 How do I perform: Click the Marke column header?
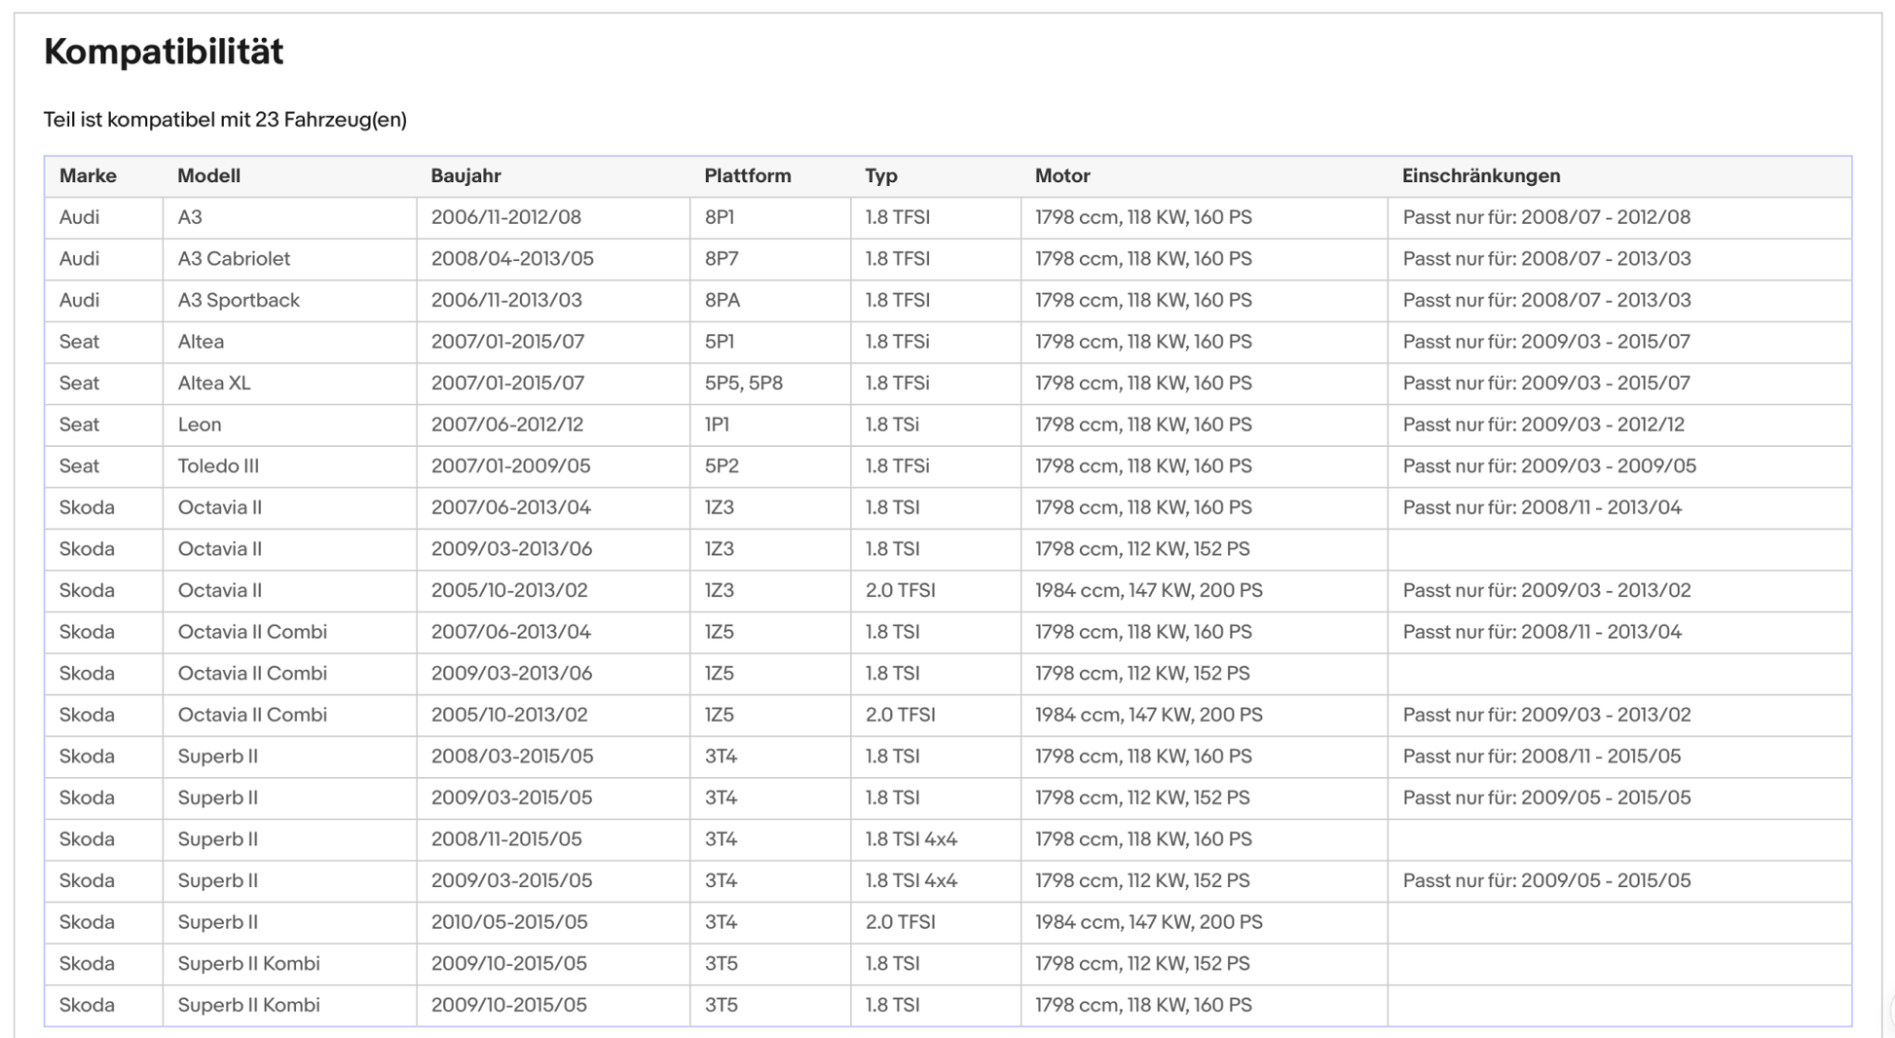pyautogui.click(x=88, y=176)
